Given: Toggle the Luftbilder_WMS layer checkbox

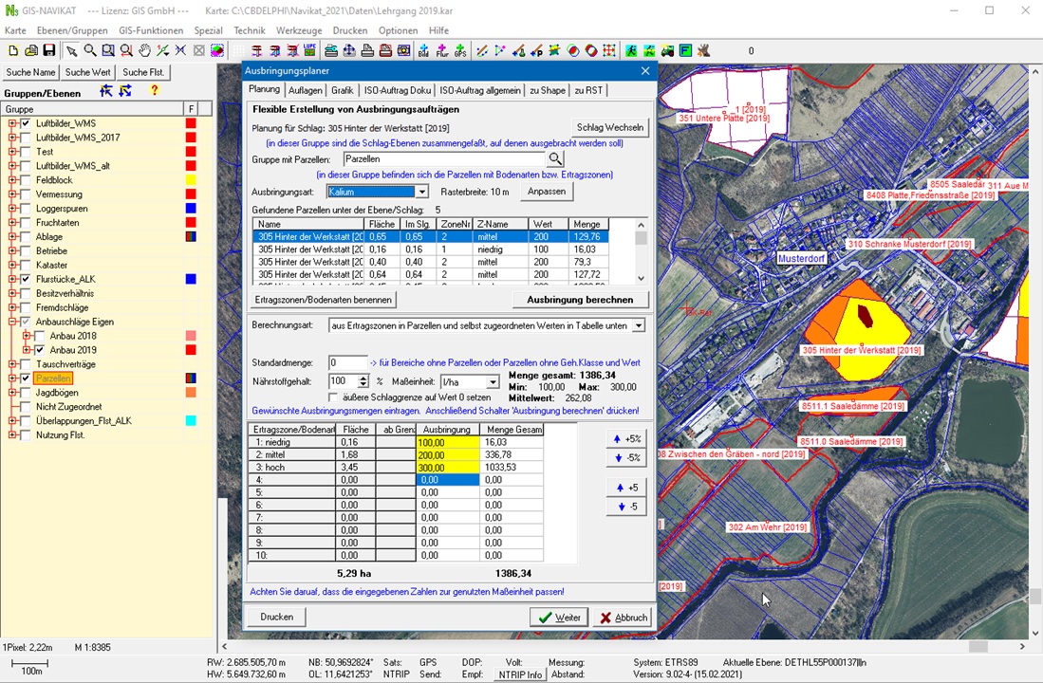Looking at the screenshot, I should (27, 123).
